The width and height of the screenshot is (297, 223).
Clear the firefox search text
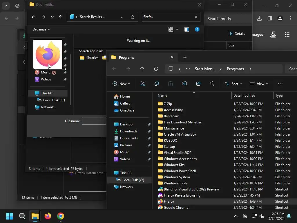click(196, 17)
